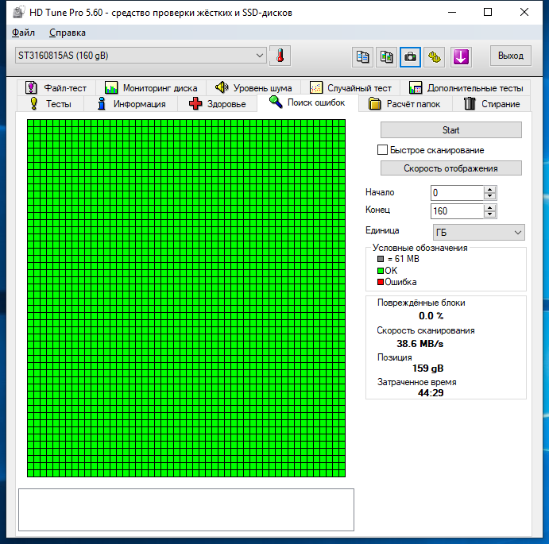Switch to the Мониторинг диска tab
Screen dimensions: 549x544
tap(151, 88)
